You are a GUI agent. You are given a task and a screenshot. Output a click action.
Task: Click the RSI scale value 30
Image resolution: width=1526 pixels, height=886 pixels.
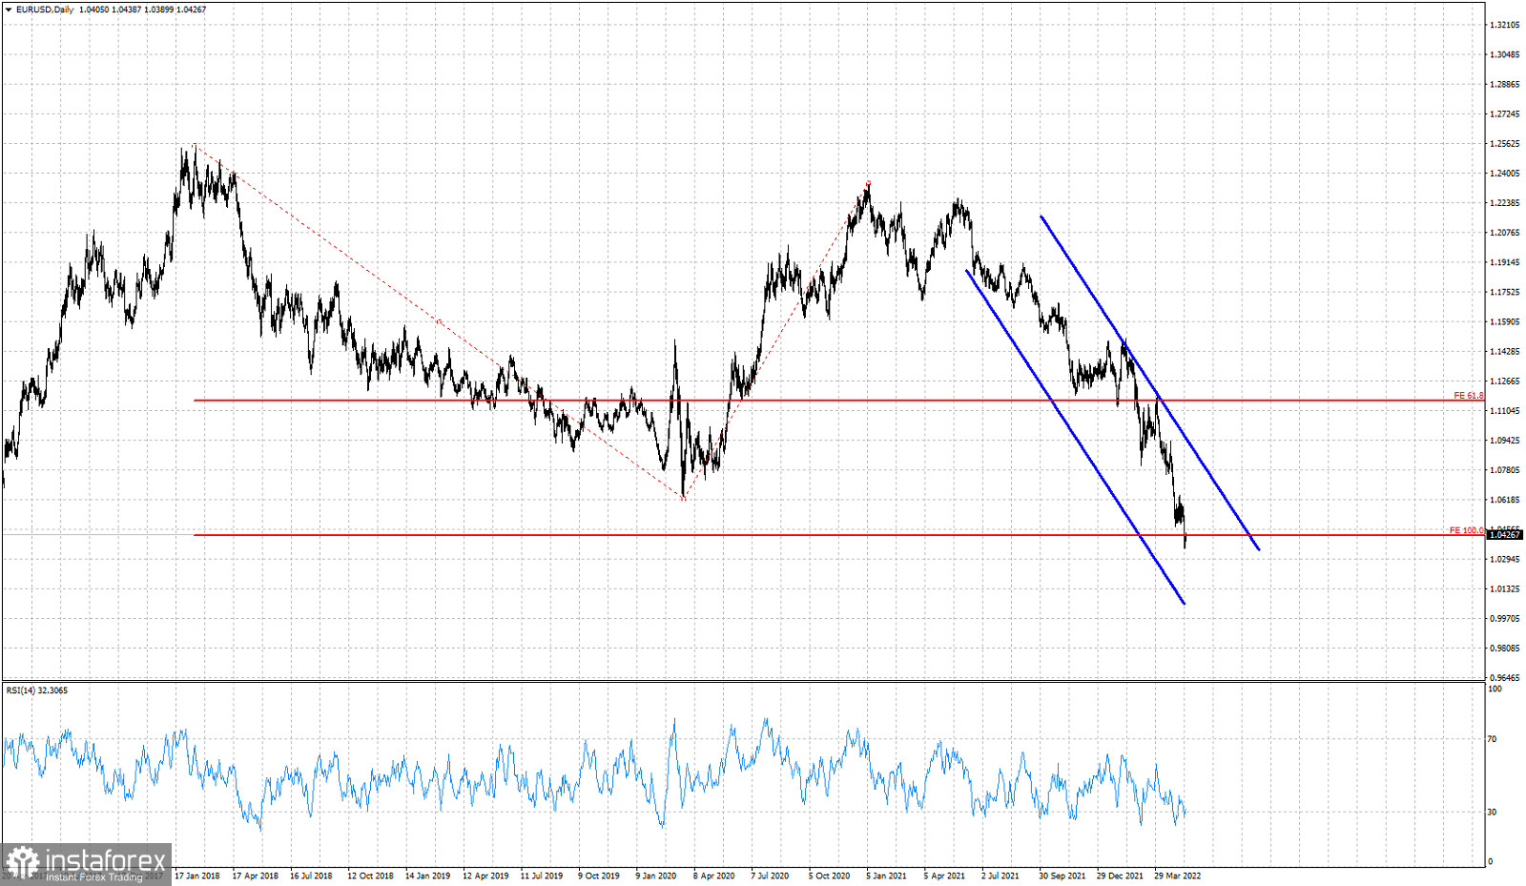(1493, 813)
